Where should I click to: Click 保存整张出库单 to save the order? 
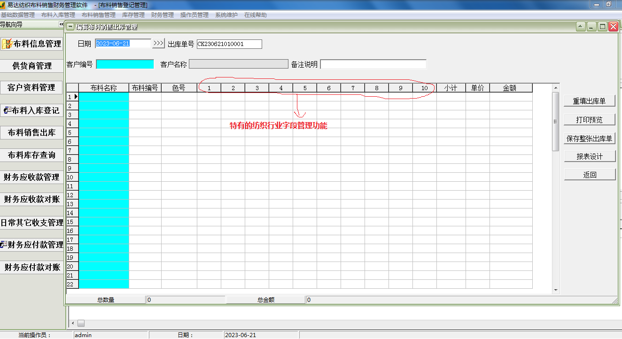[590, 138]
